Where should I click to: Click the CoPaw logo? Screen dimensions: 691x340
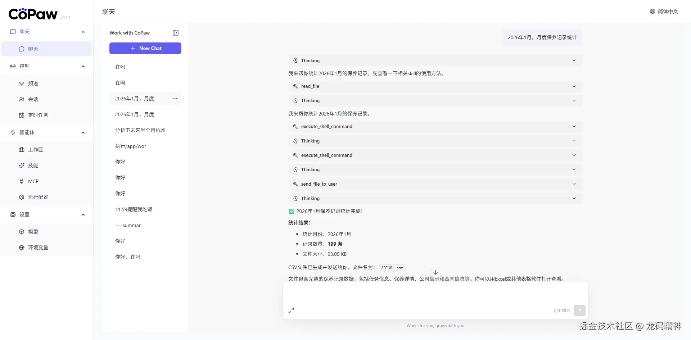click(x=33, y=14)
